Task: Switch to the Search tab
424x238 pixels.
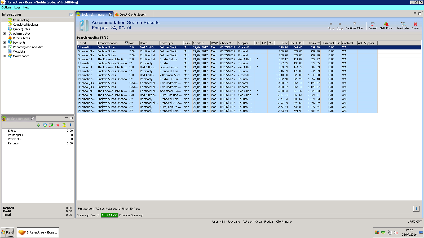Action: tap(95, 215)
